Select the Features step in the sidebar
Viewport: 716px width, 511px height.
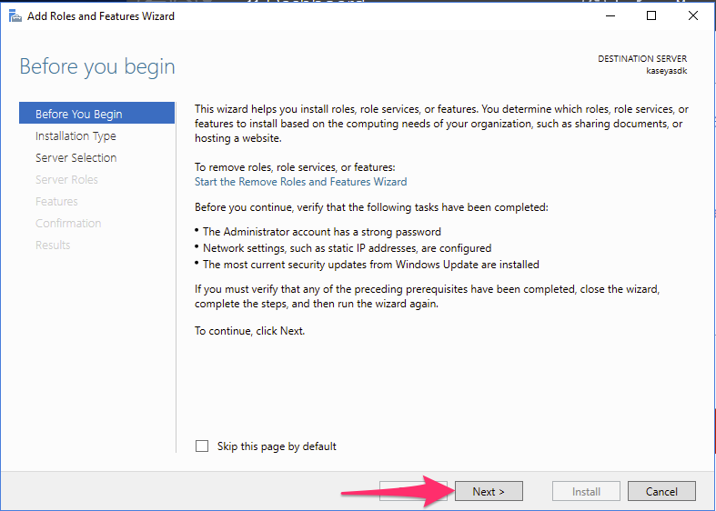(x=56, y=201)
